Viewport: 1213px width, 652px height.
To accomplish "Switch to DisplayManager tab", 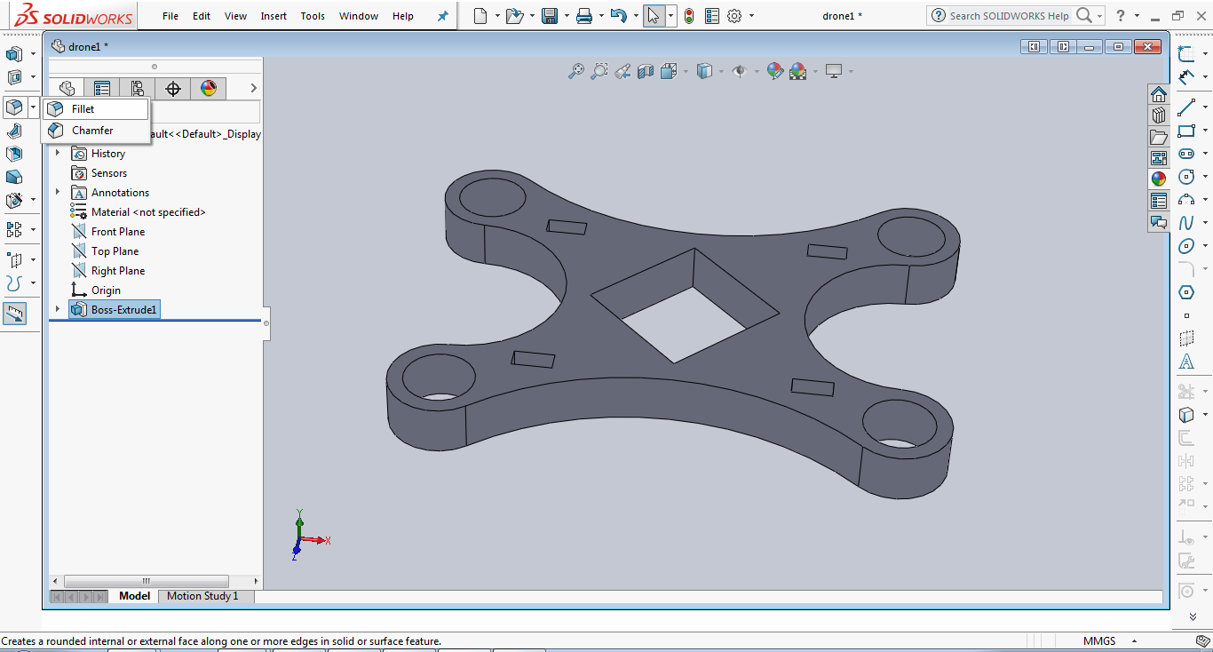I will pos(209,88).
